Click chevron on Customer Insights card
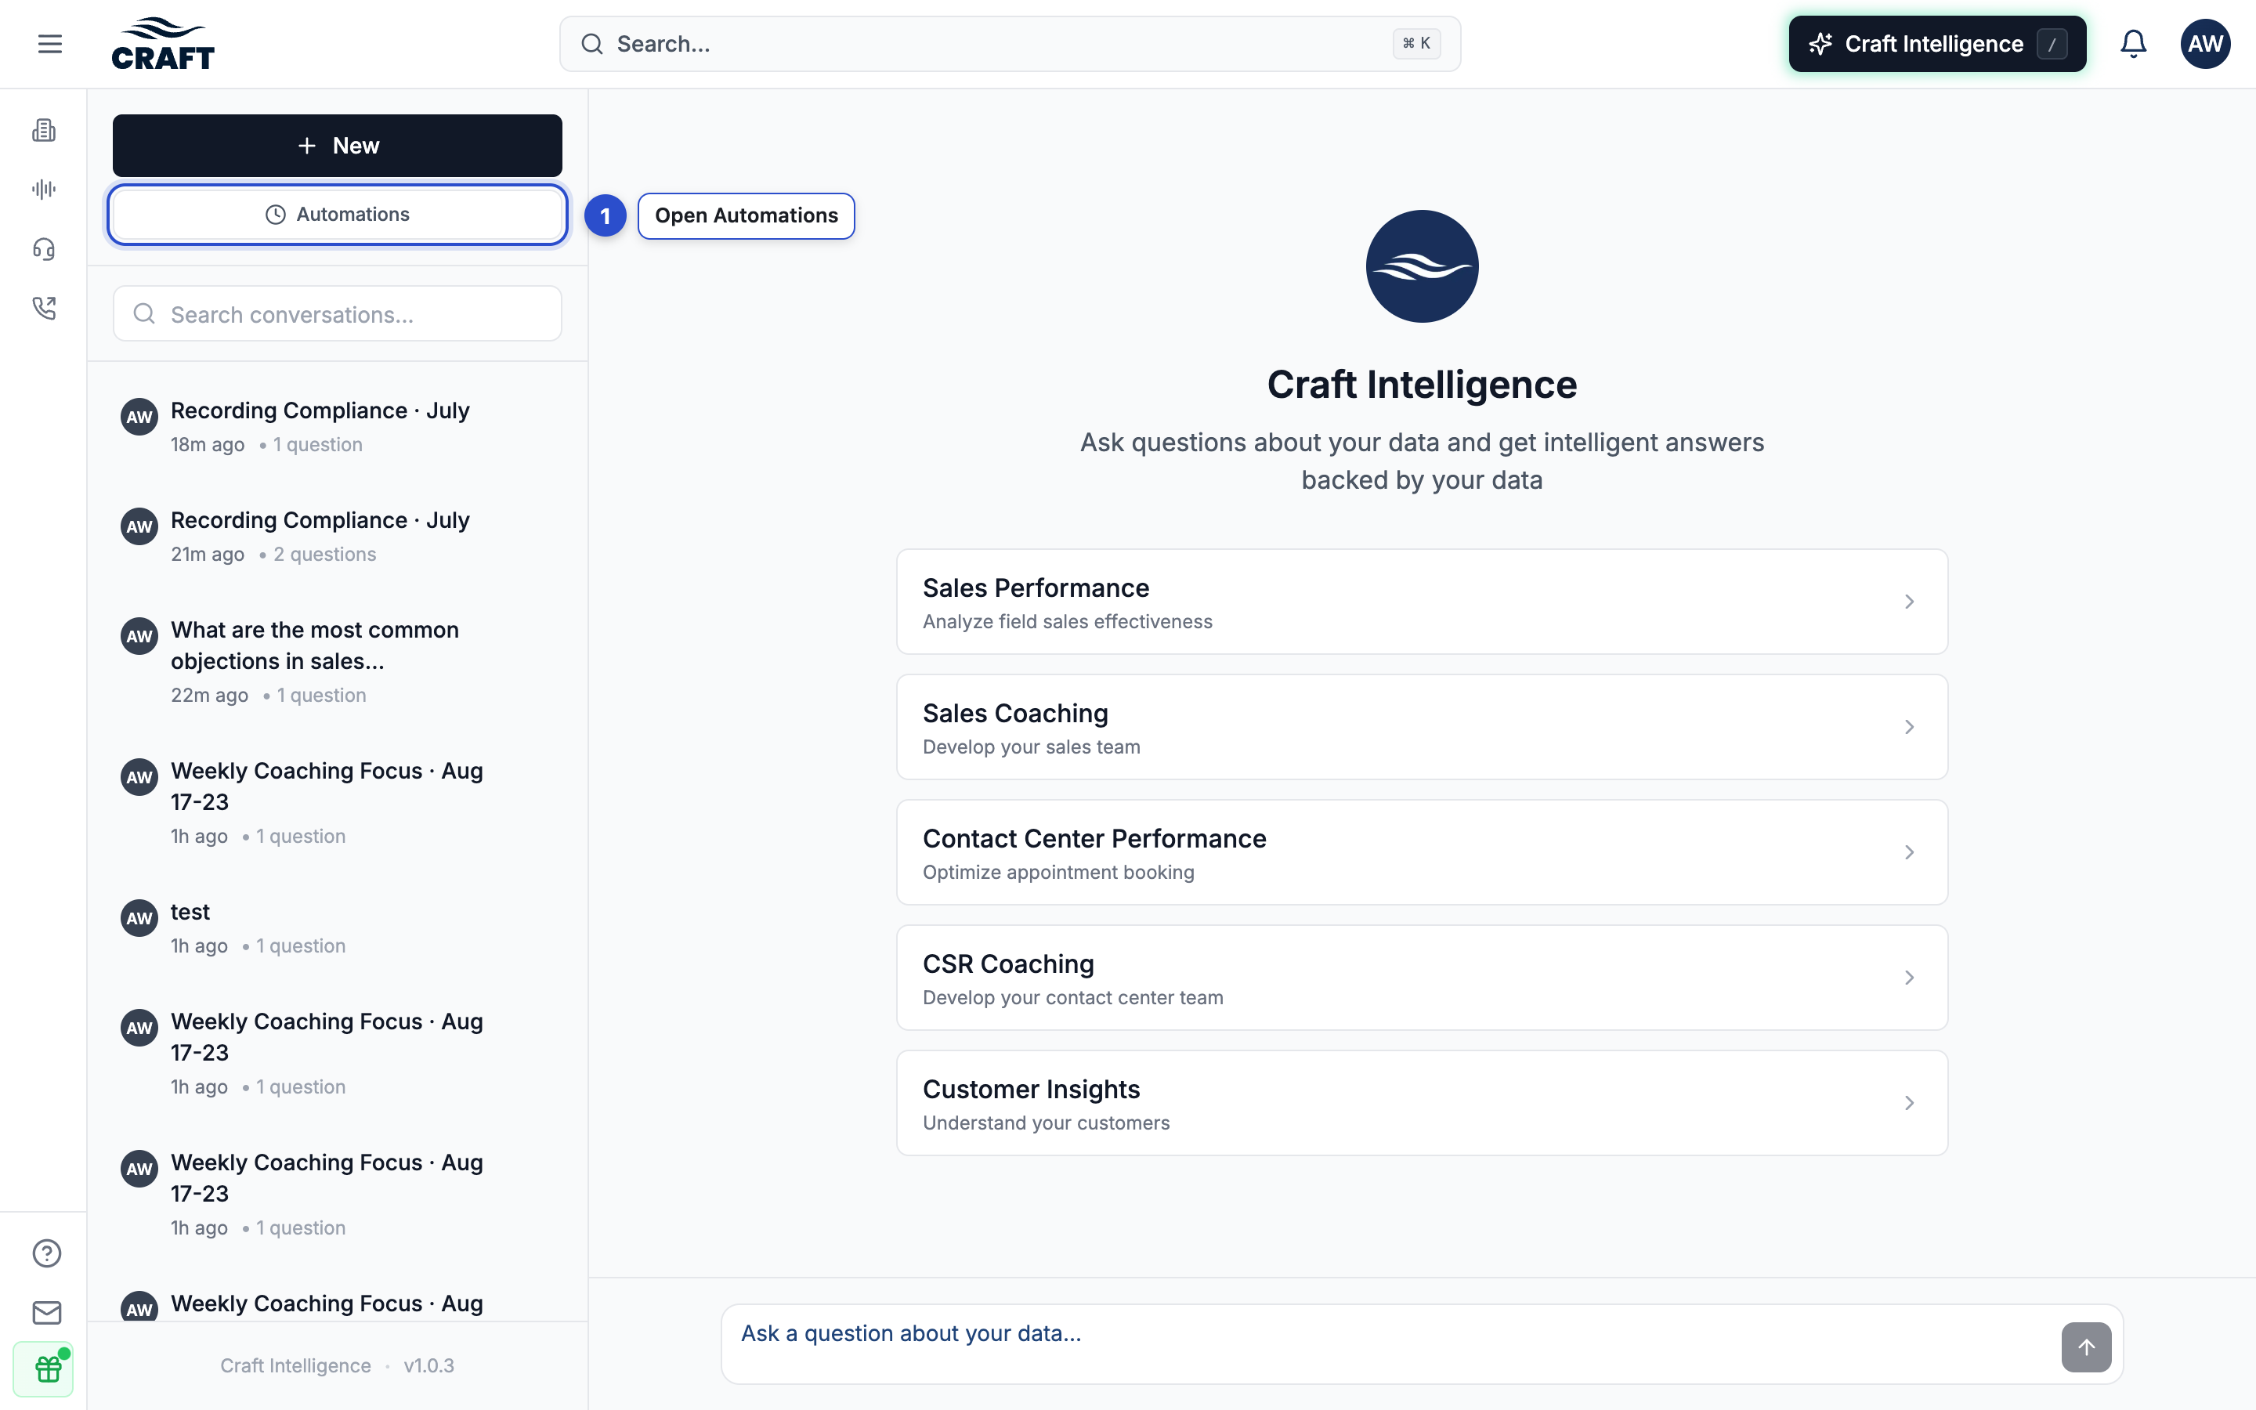This screenshot has width=2256, height=1410. [1909, 1103]
